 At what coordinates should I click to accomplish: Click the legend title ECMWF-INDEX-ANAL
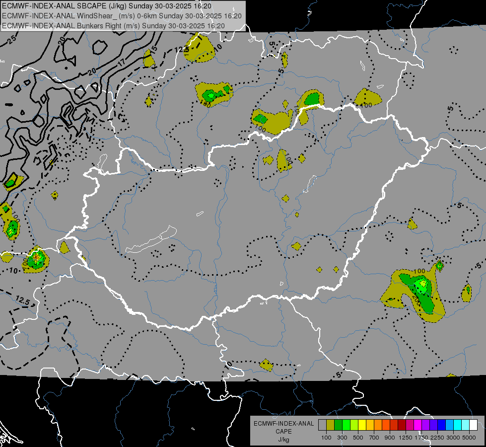[x=283, y=424]
